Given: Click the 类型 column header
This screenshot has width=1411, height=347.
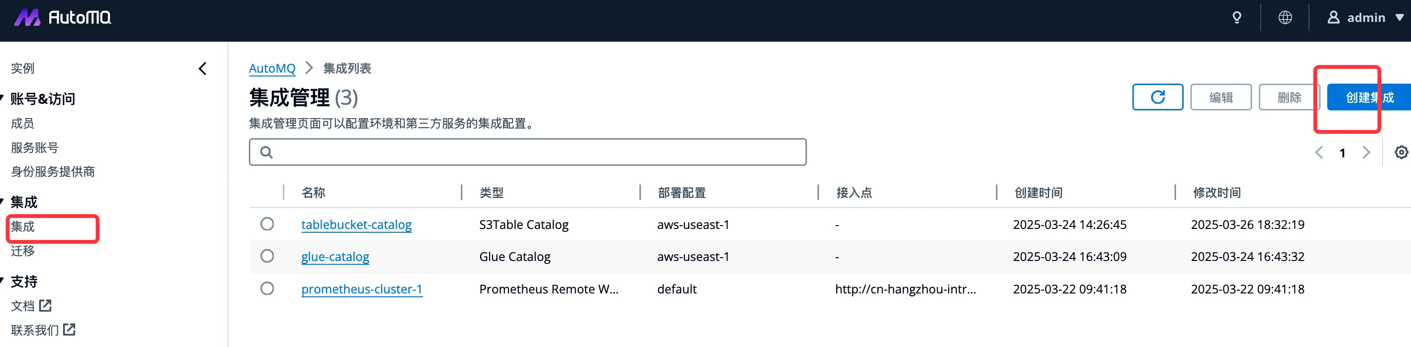Looking at the screenshot, I should click(x=492, y=193).
